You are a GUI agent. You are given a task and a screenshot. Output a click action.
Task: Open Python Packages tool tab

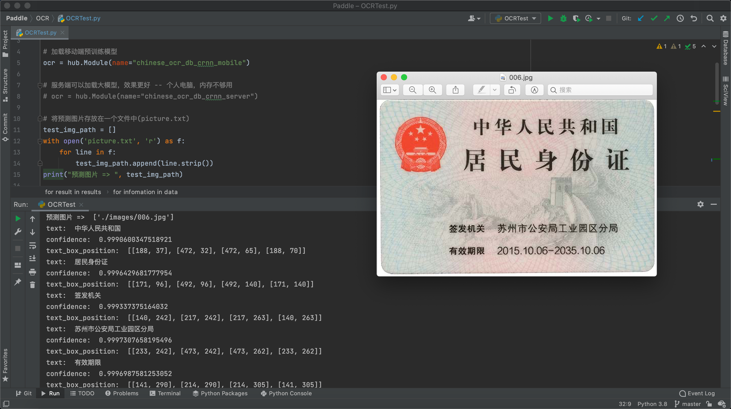220,394
